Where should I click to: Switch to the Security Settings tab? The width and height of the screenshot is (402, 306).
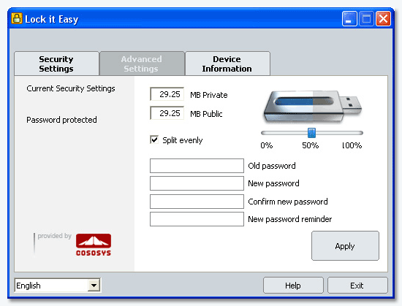[56, 64]
